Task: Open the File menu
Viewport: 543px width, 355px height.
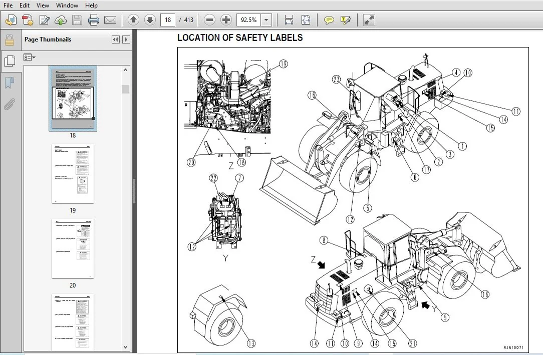Action: click(x=8, y=5)
